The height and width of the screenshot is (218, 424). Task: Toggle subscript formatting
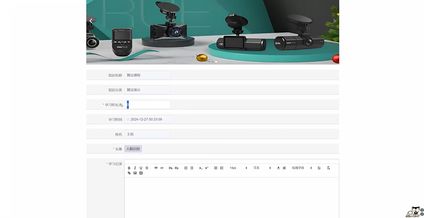[x=200, y=168]
